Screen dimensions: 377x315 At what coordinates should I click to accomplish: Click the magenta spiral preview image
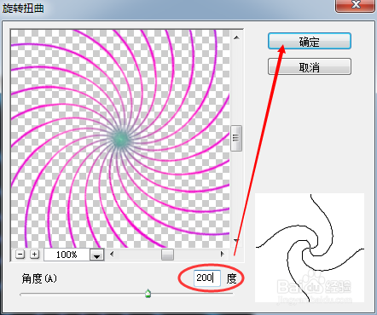tap(120, 139)
